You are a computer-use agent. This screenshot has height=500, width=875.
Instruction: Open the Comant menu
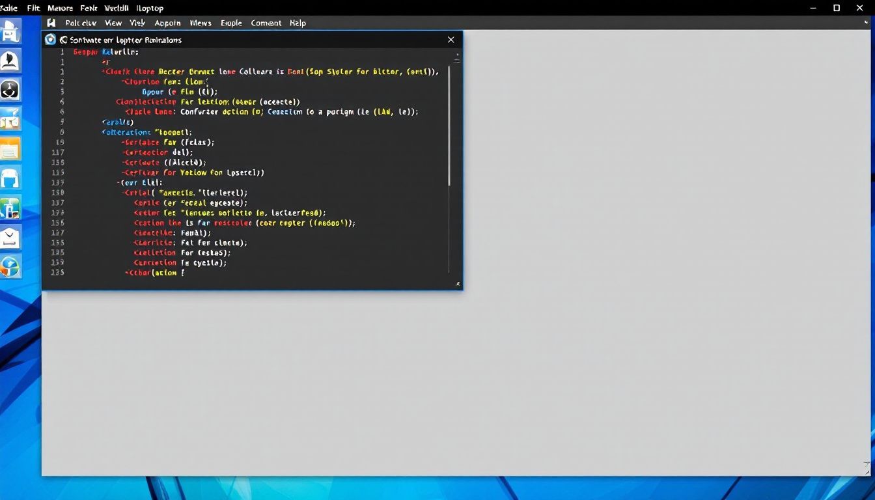point(266,23)
